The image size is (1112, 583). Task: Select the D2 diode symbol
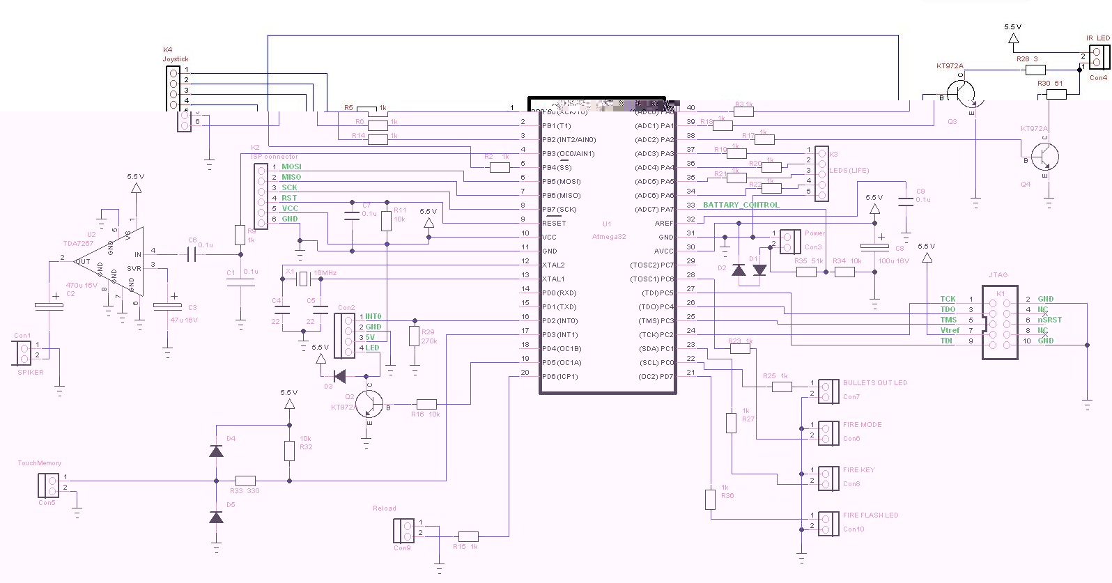(738, 270)
